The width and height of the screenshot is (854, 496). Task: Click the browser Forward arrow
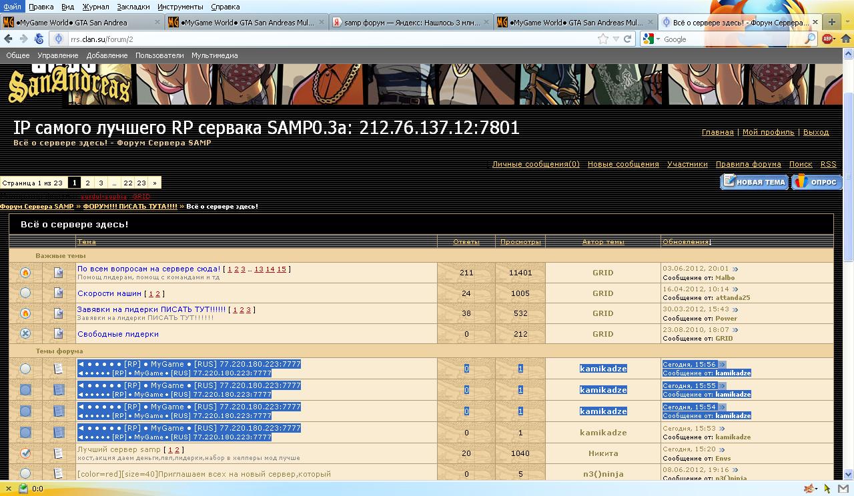(23, 39)
